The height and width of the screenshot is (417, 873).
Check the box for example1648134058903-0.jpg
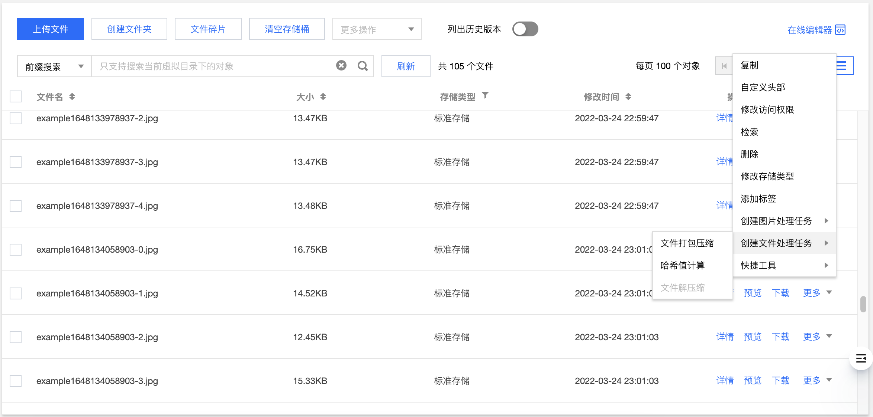15,249
